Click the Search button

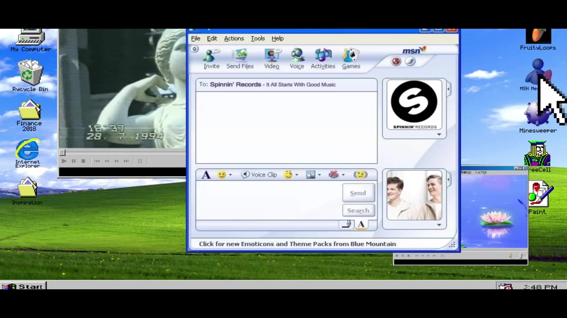click(358, 211)
